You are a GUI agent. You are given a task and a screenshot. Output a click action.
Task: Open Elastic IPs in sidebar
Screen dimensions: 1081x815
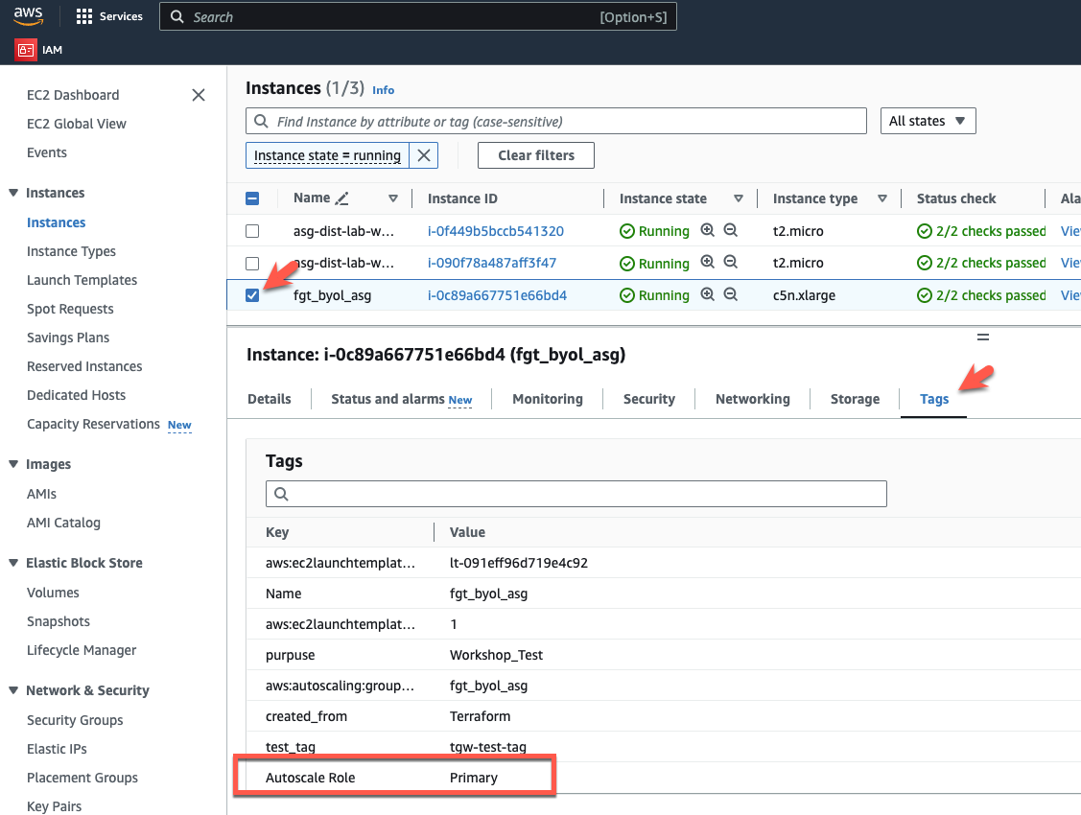click(x=57, y=749)
